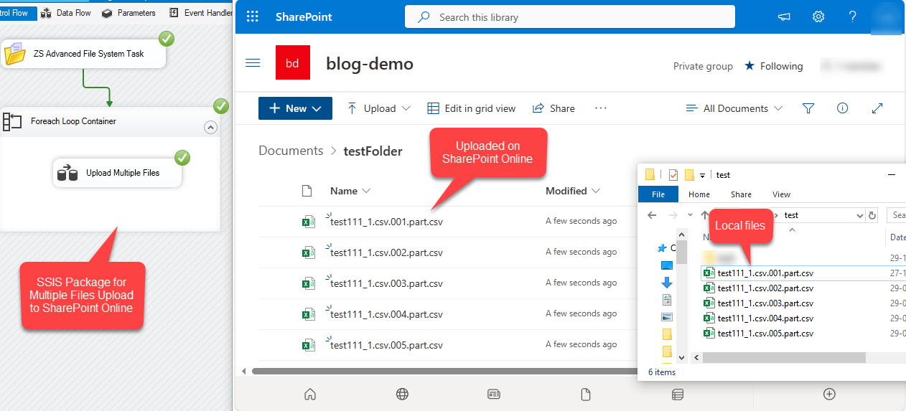
Task: Switch to the Parameters tab in SSIS
Action: tap(129, 13)
